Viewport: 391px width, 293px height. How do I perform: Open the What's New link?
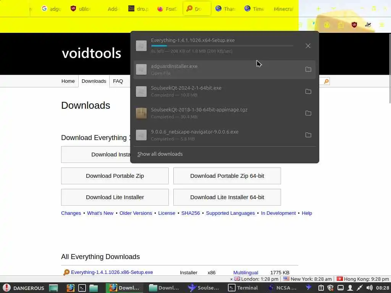[100, 213]
